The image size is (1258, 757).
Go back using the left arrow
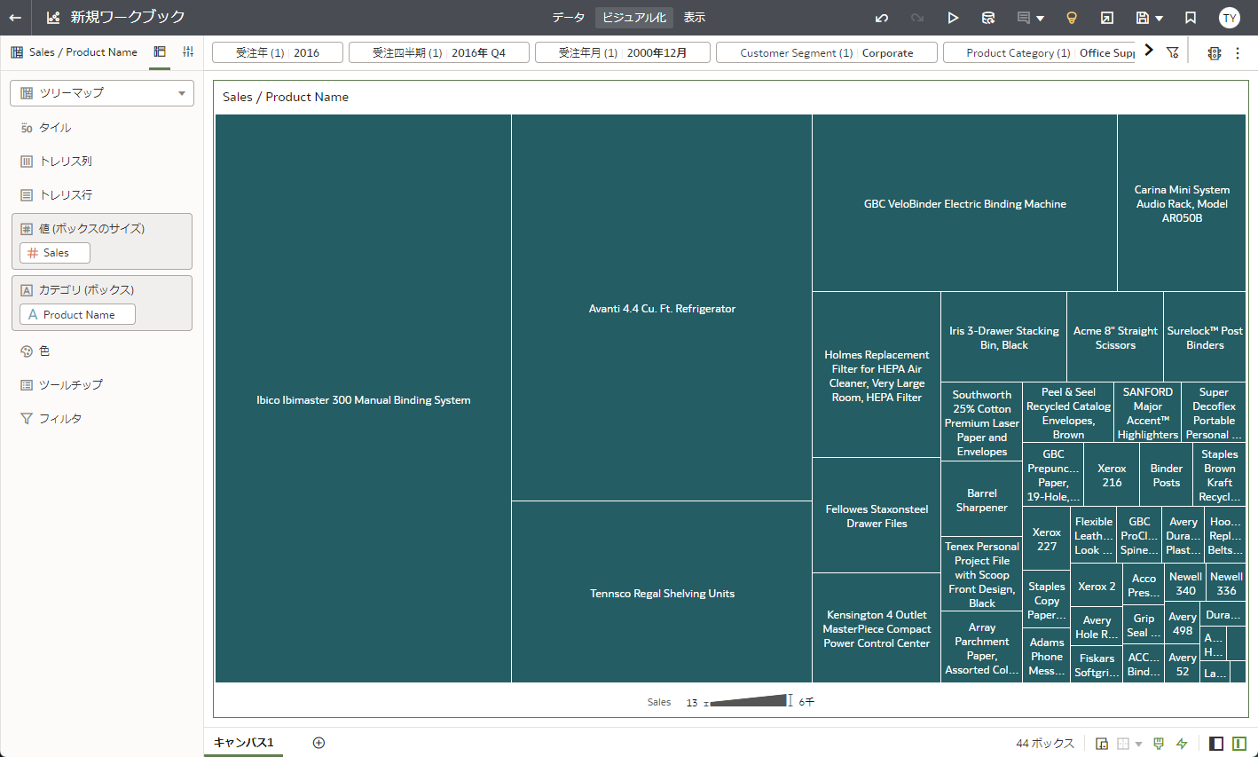pos(15,18)
